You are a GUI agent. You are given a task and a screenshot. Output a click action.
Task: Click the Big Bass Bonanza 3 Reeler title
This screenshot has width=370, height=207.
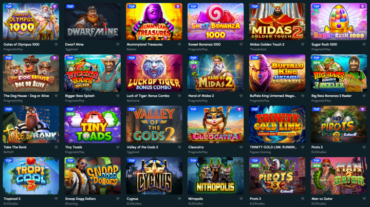click(x=331, y=96)
